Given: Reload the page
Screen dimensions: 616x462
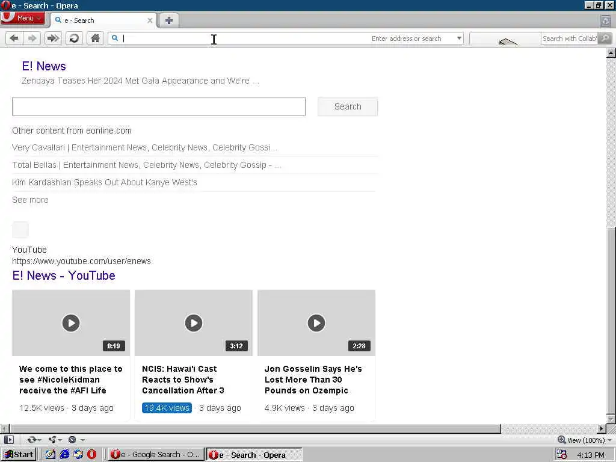Looking at the screenshot, I should (74, 38).
